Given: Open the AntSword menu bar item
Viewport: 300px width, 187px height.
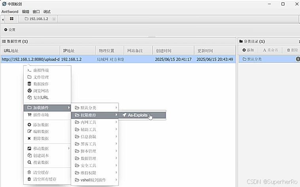Looking at the screenshot, I should click(10, 12).
